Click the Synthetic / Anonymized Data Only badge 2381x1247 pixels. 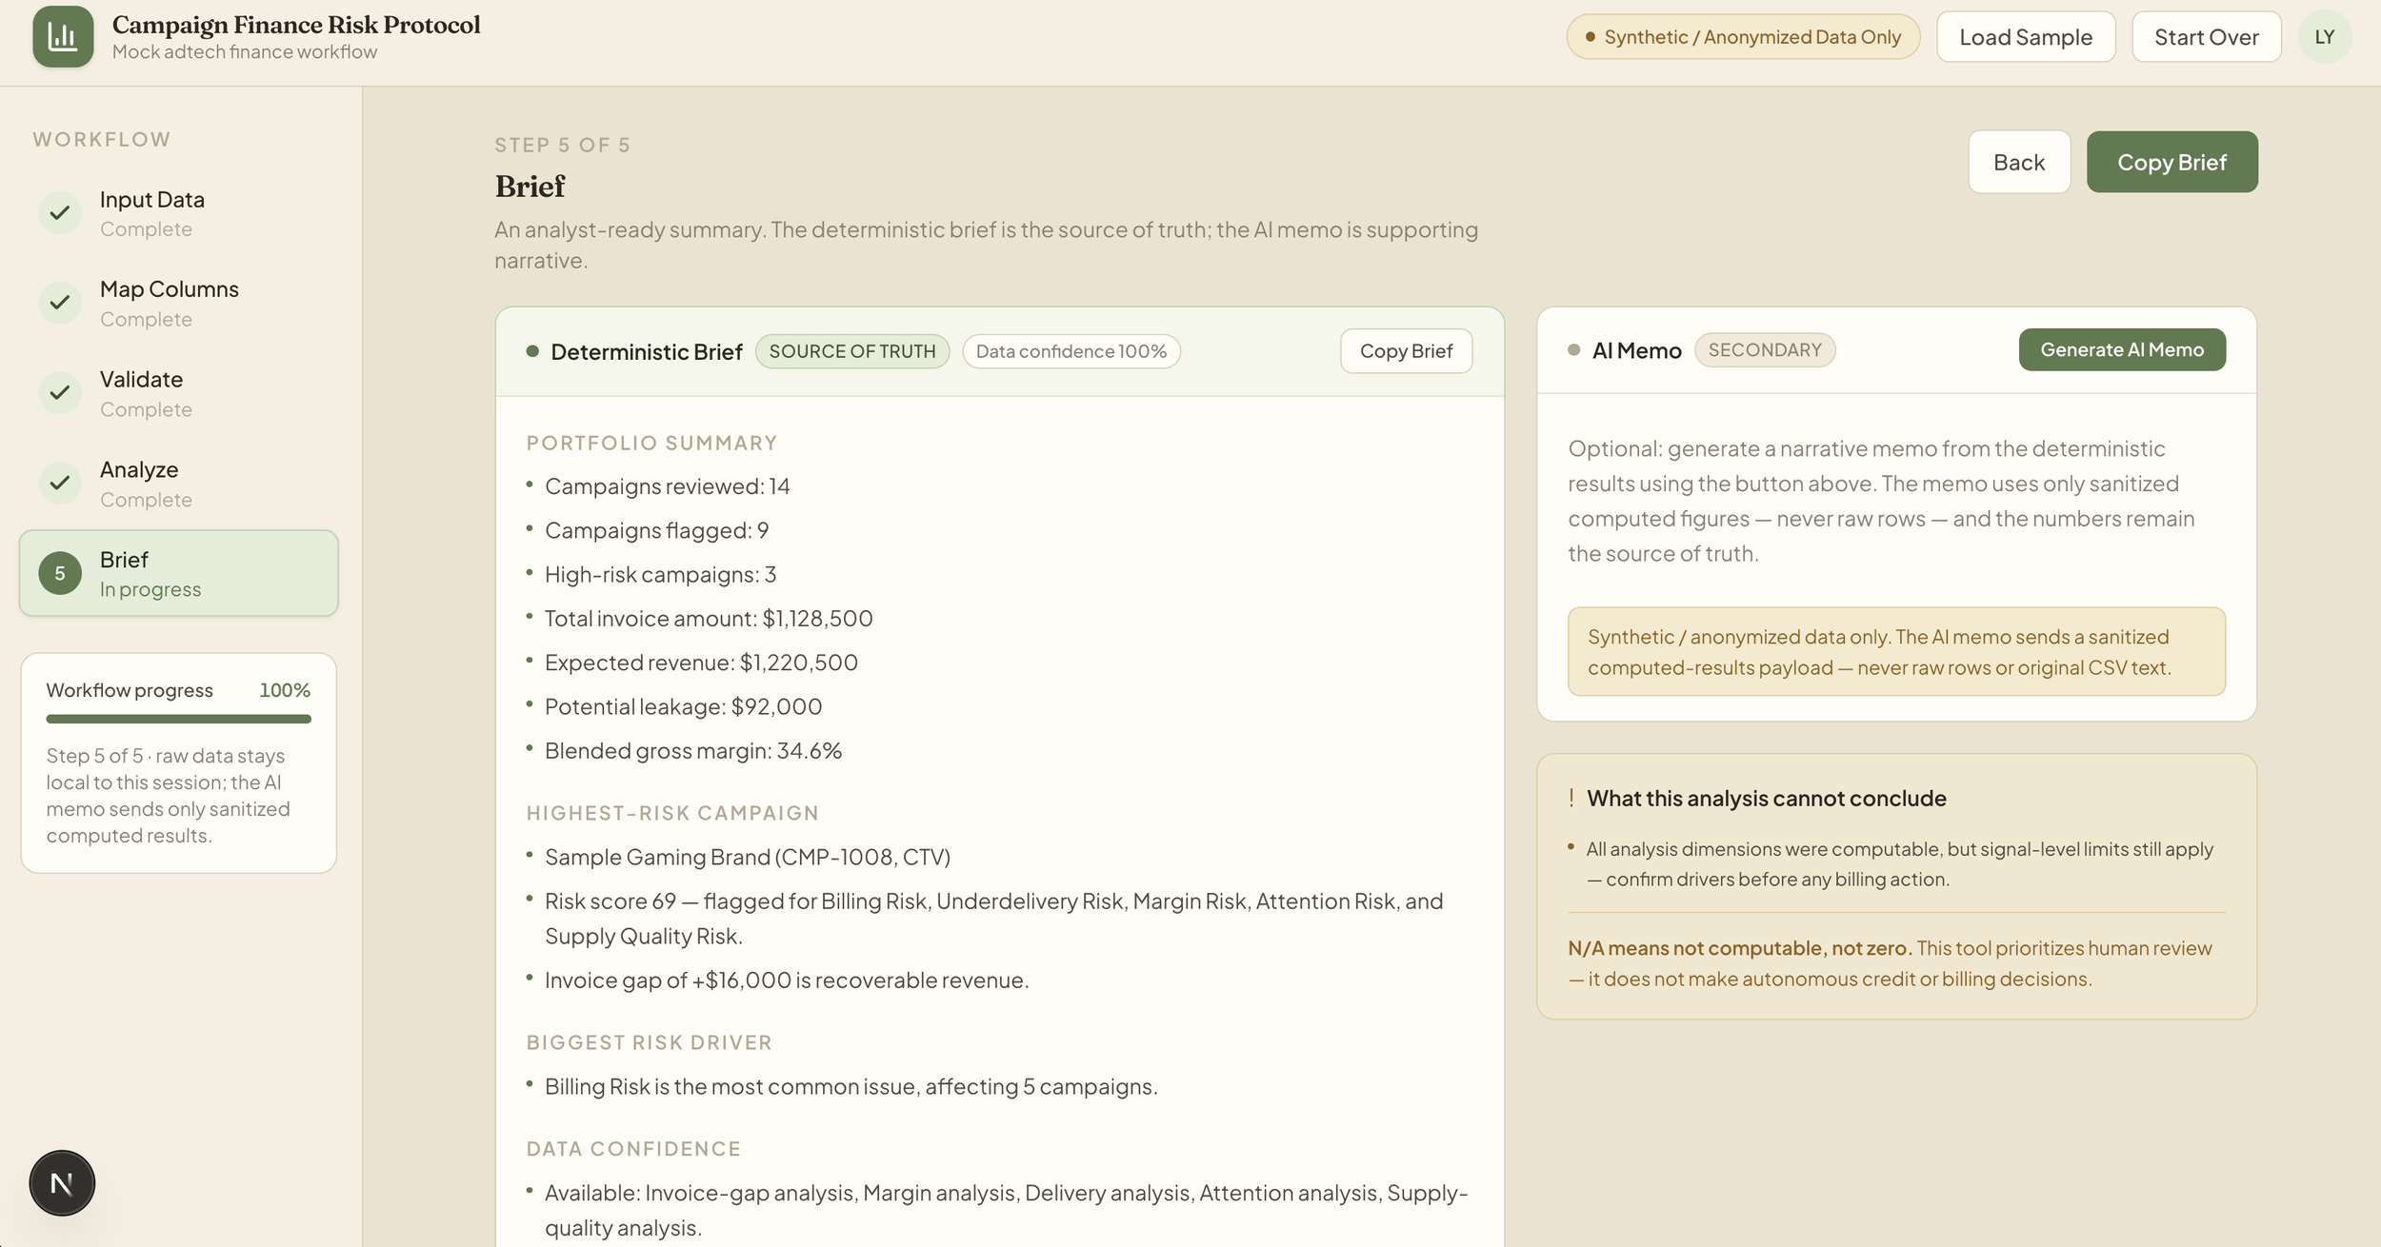[x=1743, y=37]
